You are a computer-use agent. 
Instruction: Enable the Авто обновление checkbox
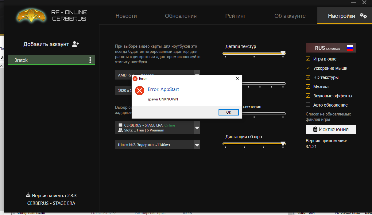coord(308,105)
